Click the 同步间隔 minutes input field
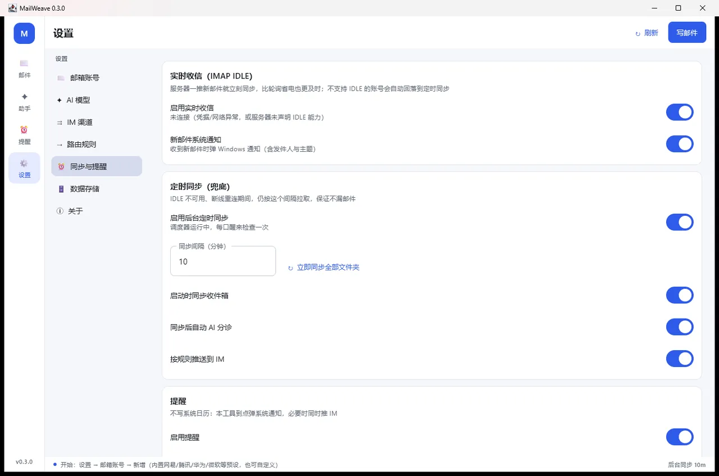Viewport: 719px width, 476px height. click(223, 261)
